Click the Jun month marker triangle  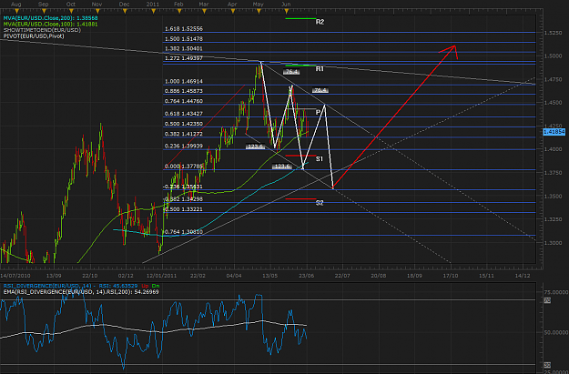click(287, 12)
